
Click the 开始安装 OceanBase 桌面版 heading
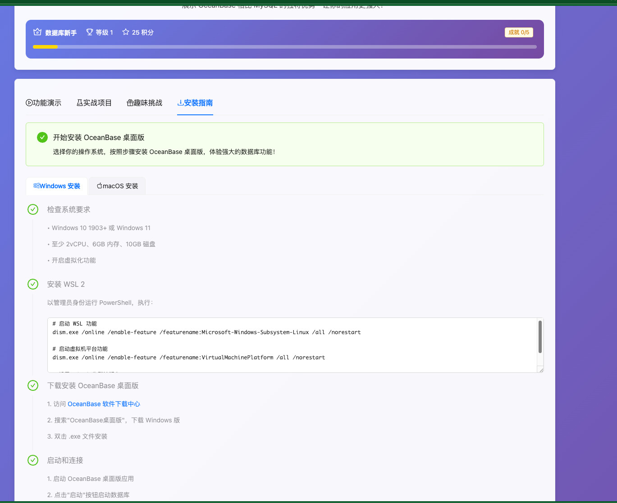99,137
